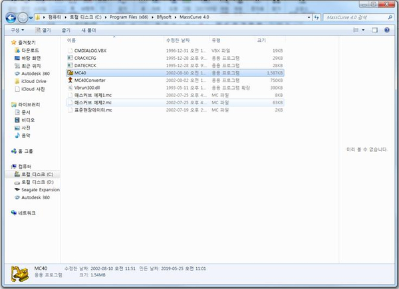Sort by the 유형 column header
Screen dimensions: 399x289
click(x=215, y=40)
